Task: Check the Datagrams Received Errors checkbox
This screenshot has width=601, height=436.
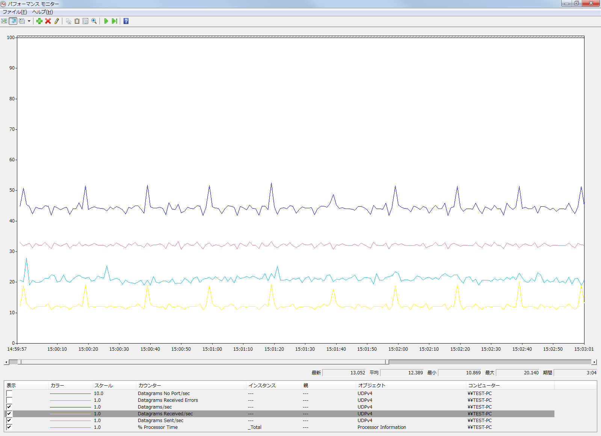Action: tap(9, 400)
